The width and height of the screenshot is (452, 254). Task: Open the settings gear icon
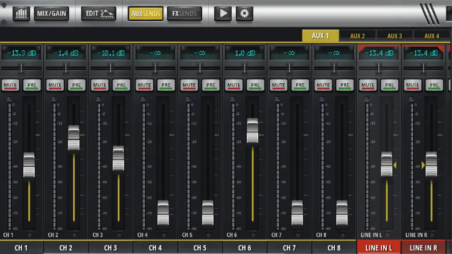(x=245, y=14)
